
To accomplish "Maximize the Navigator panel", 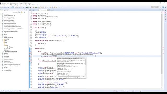I will click(x=27, y=10).
